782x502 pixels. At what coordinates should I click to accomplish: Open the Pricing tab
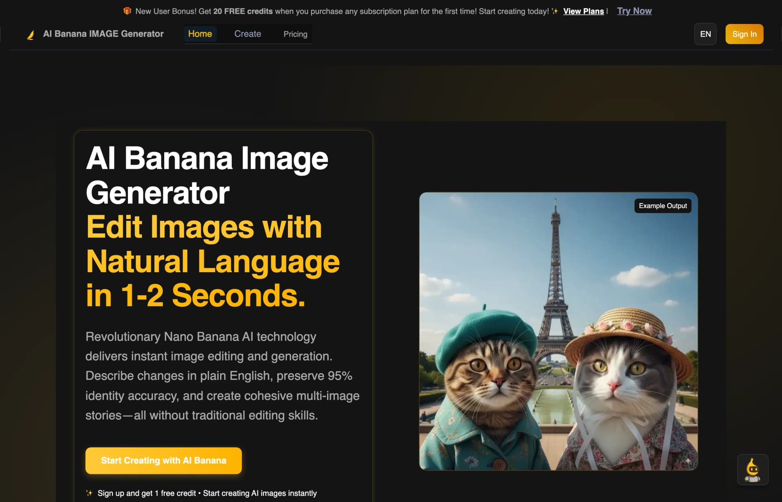click(x=295, y=34)
